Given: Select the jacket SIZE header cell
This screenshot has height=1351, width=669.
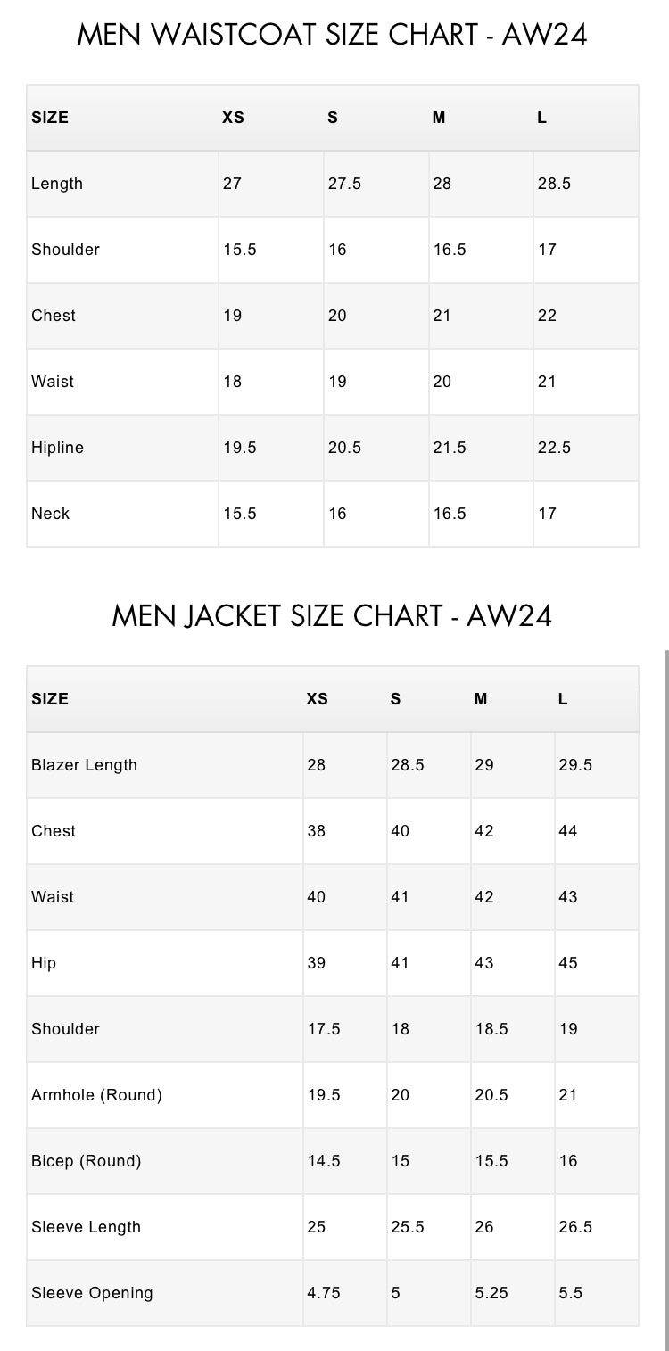Looking at the screenshot, I should 50,699.
